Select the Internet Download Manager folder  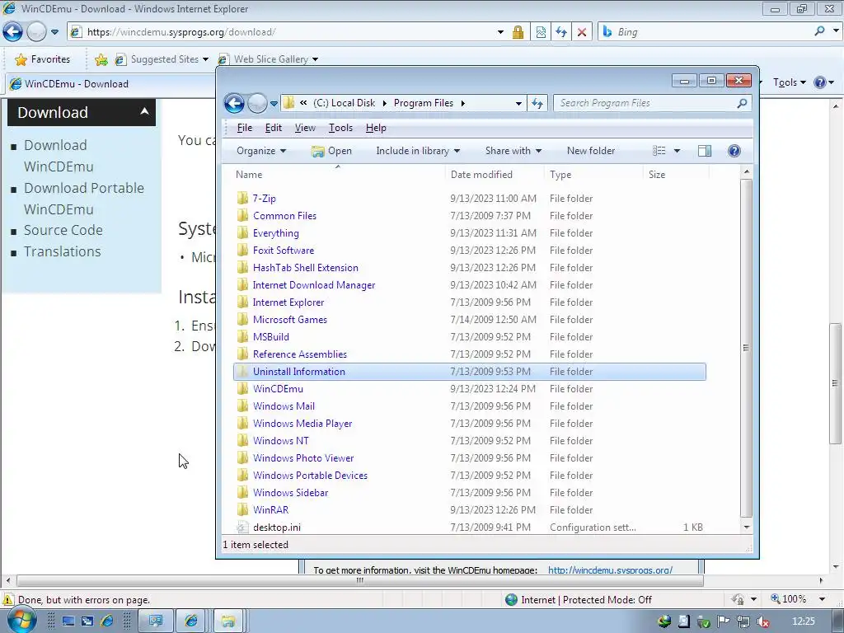coord(469,284)
